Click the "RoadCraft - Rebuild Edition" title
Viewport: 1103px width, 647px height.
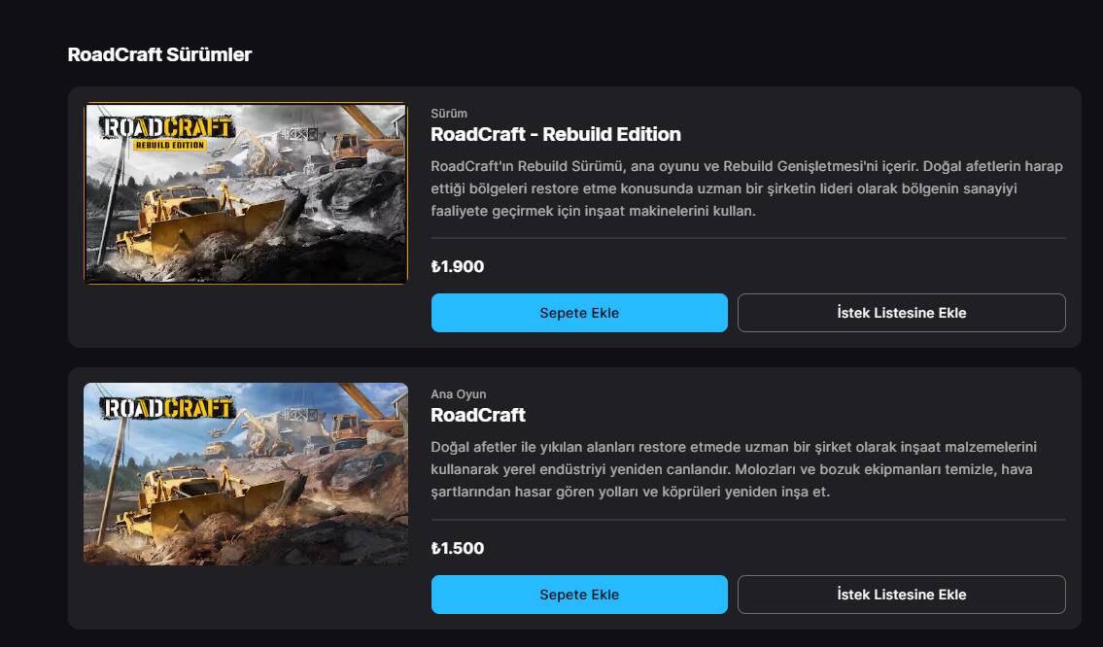click(x=555, y=134)
